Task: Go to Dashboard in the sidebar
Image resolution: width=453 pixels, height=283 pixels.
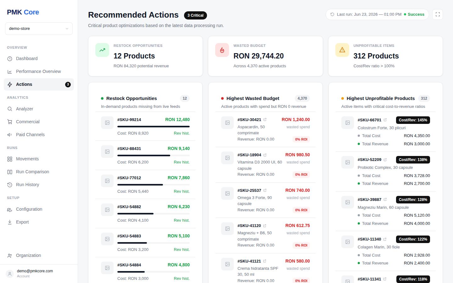Action: click(39, 59)
